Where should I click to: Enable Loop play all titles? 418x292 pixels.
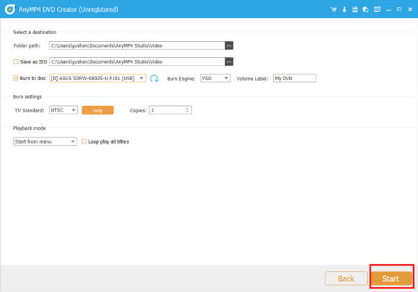coord(84,141)
